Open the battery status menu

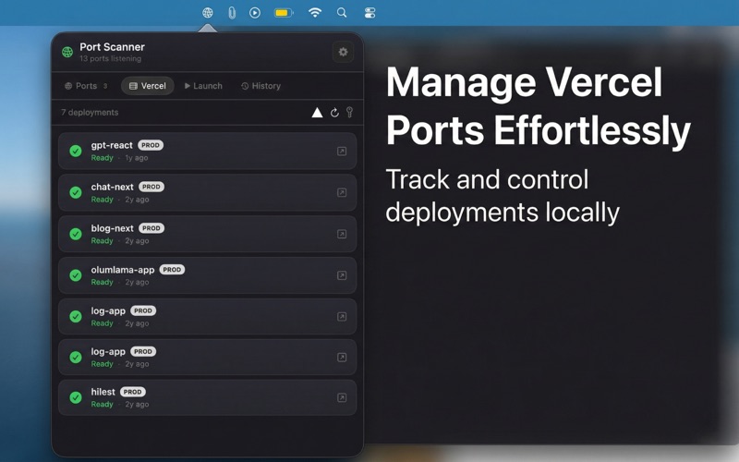pos(284,13)
